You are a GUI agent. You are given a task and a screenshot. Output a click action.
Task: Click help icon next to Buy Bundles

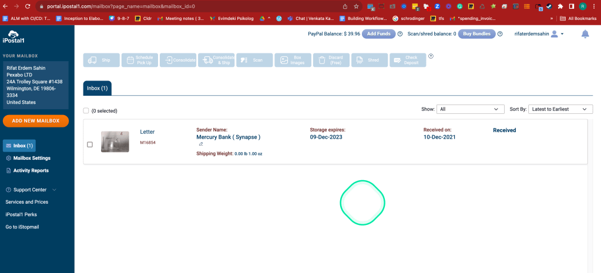tap(500, 33)
